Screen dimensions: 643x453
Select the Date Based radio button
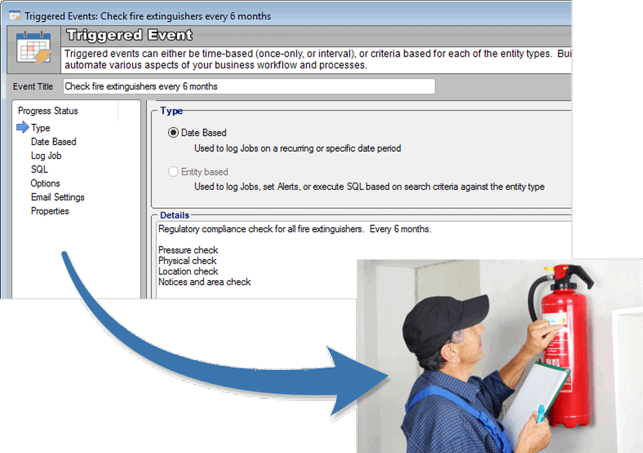point(173,132)
